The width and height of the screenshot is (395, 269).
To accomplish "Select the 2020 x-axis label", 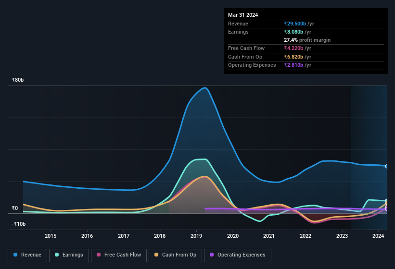I will pyautogui.click(x=233, y=236).
